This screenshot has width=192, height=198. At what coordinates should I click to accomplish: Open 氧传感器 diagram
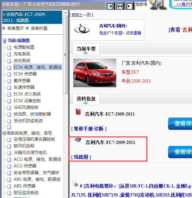pyautogui.click(x=22, y=81)
